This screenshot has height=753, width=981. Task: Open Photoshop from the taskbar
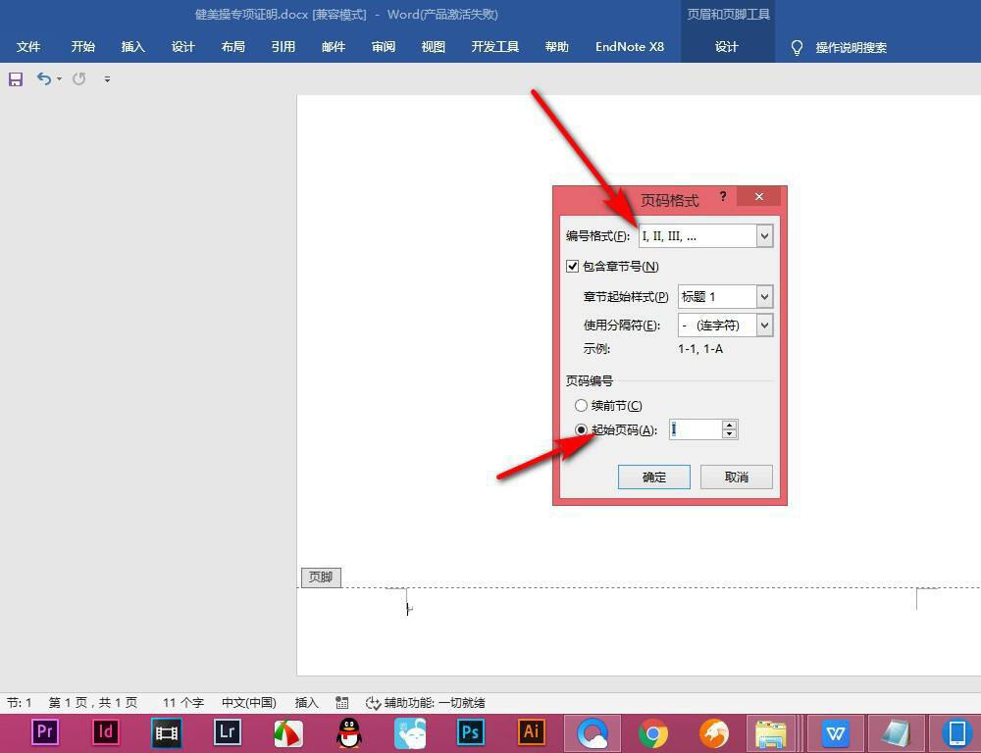(470, 731)
